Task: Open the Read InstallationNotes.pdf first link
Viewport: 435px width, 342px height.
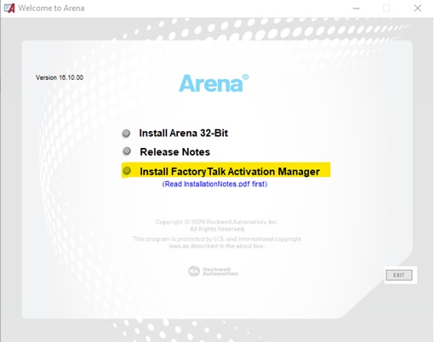Action: 215,184
